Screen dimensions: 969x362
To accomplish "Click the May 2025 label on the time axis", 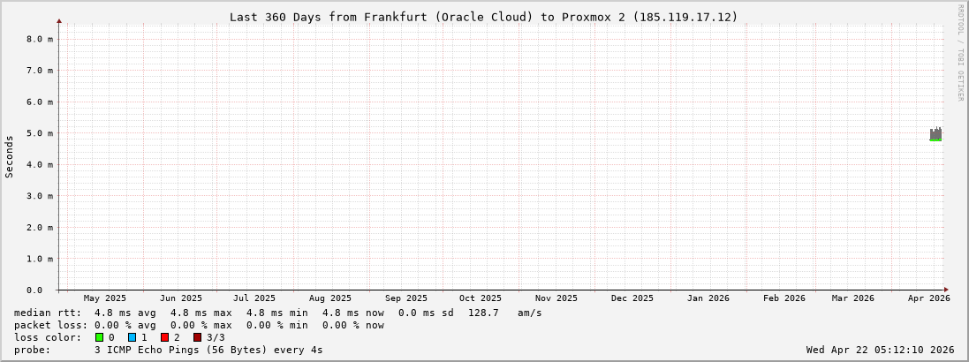I will [x=105, y=298].
